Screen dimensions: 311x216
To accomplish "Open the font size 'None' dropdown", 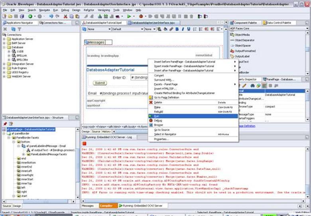I will [150, 29].
